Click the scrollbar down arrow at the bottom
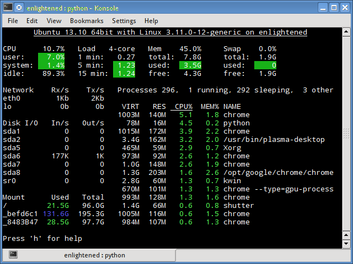The height and width of the screenshot is (264, 353). point(346,244)
